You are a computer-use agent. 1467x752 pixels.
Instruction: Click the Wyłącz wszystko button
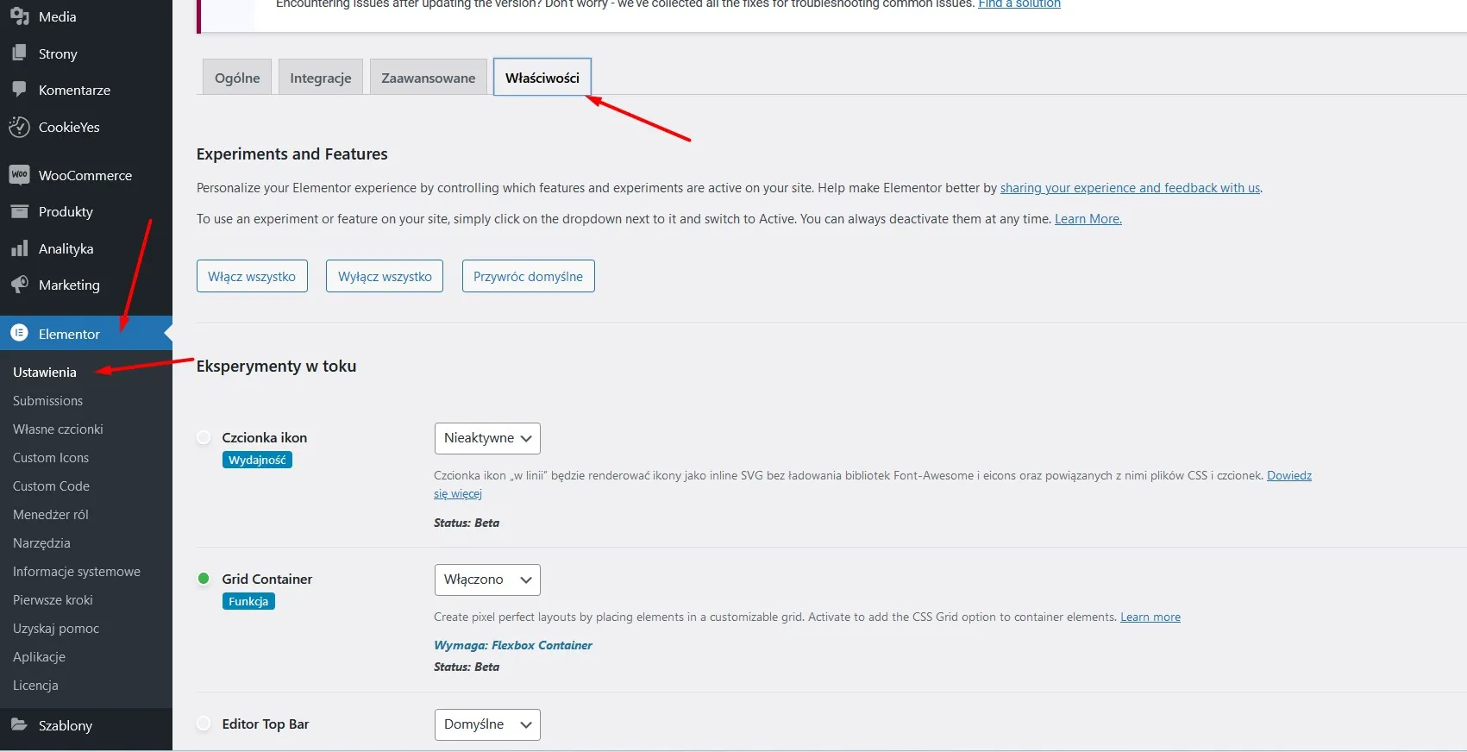[x=385, y=276]
